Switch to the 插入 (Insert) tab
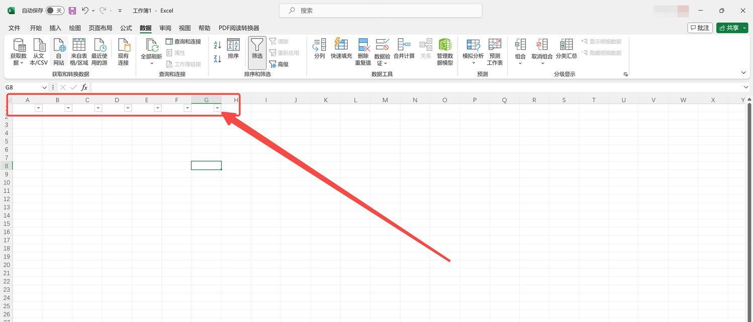Viewport: 753px width, 322px height. (x=55, y=28)
